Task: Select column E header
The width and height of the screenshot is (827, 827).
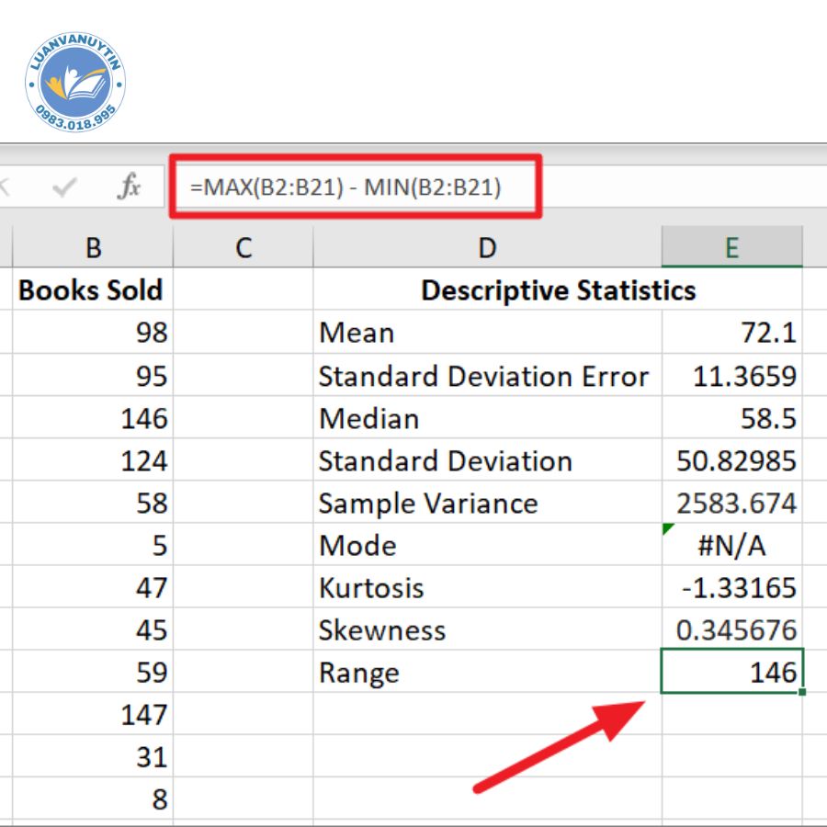Action: (x=731, y=248)
